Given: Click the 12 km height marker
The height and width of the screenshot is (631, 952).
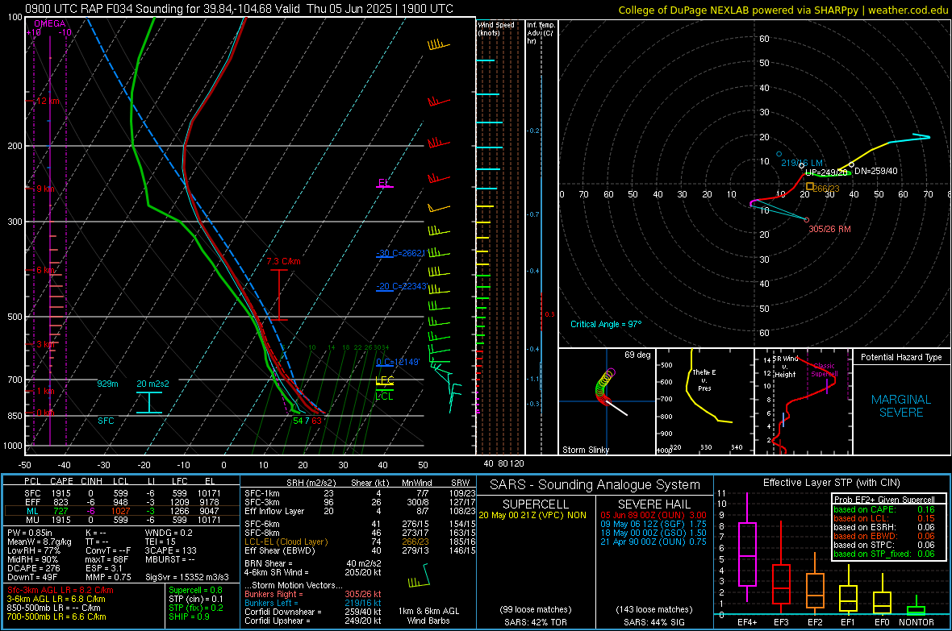Looking at the screenshot, I should [48, 101].
